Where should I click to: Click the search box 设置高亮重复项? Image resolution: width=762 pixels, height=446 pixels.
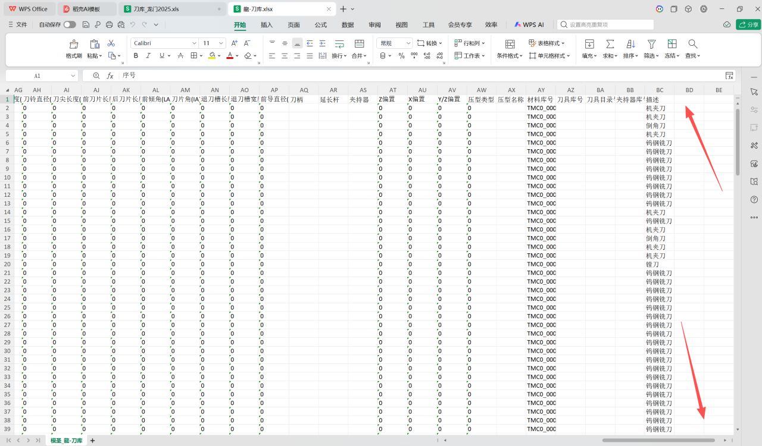[x=606, y=25]
